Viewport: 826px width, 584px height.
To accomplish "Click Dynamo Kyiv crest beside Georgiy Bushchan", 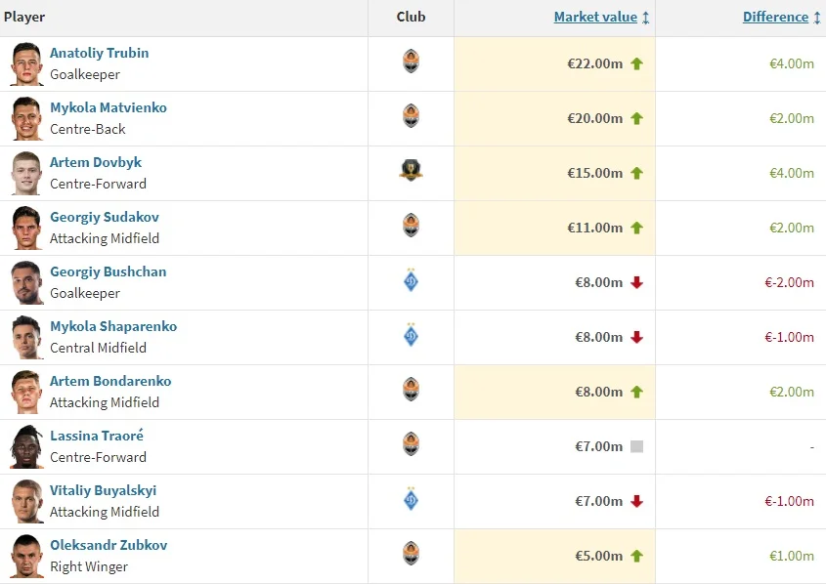I will (411, 281).
